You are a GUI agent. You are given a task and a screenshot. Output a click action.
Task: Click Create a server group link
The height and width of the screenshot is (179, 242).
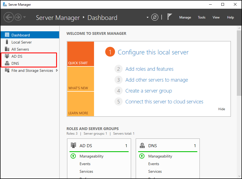tap(149, 91)
